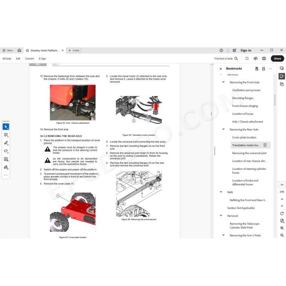Click the current page number box

pyautogui.click(x=282, y=185)
